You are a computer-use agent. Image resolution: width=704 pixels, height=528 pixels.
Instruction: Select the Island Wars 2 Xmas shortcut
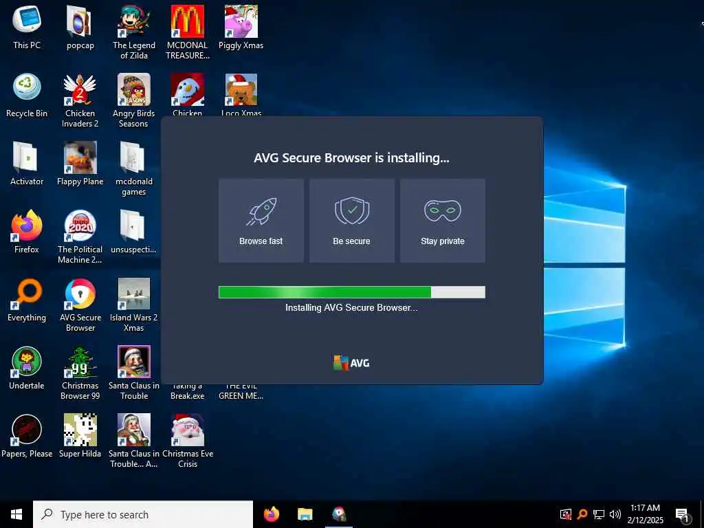pos(134,305)
